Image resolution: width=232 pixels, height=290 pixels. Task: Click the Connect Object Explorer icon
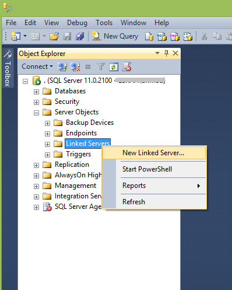pyautogui.click(x=62, y=67)
